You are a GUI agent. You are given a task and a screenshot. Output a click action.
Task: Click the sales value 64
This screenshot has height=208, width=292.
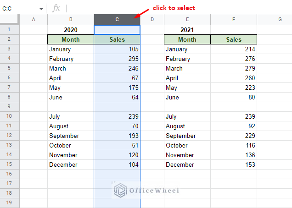pyautogui.click(x=117, y=97)
